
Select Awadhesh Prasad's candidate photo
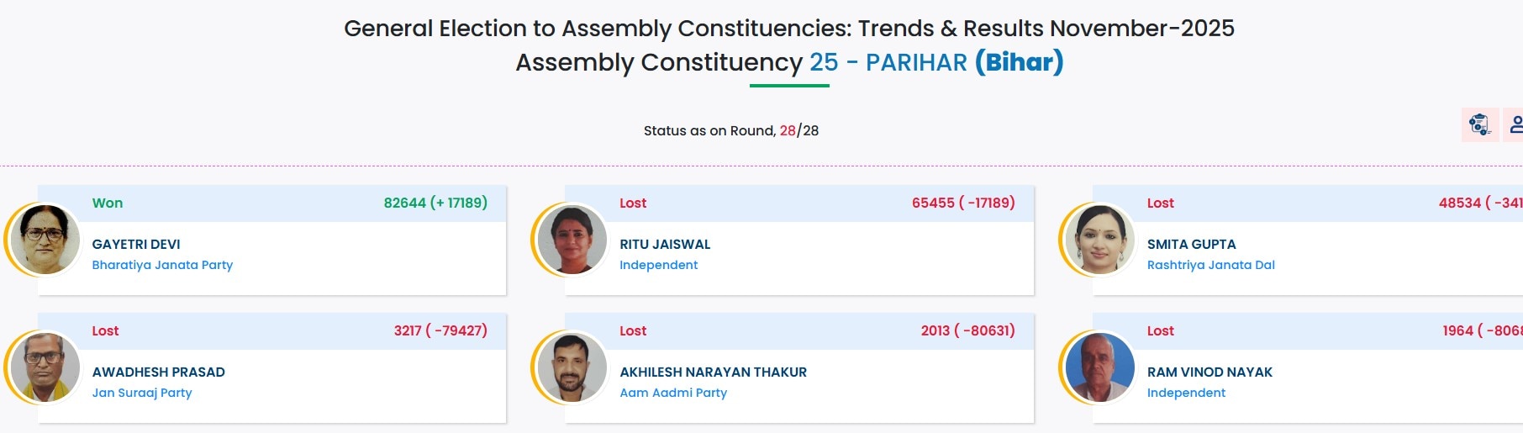coord(44,367)
